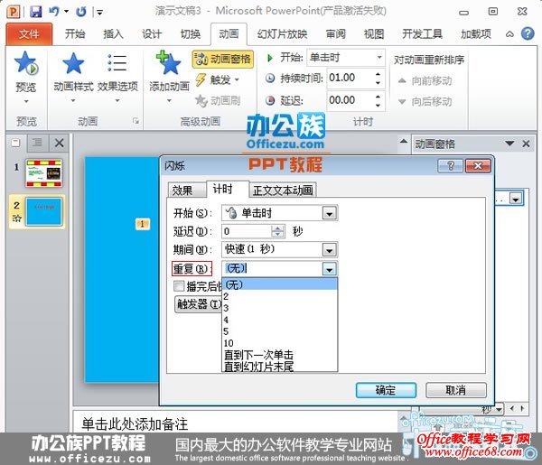This screenshot has height=465, width=542.
Task: Switch to the 加载项 ribbon tab
Action: point(476,33)
